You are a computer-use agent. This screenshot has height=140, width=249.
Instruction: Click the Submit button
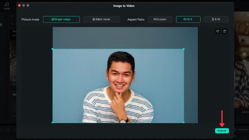[x=222, y=131]
